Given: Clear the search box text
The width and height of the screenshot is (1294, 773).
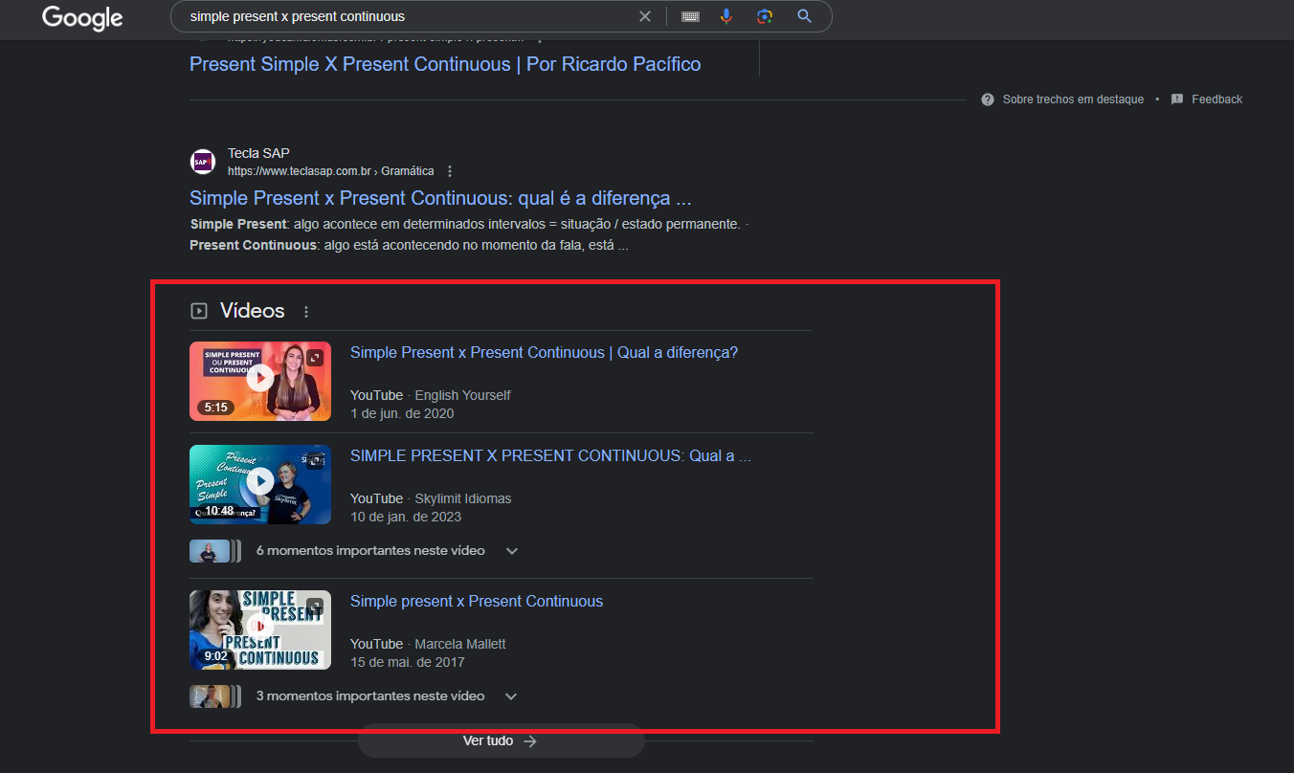Looking at the screenshot, I should pyautogui.click(x=645, y=16).
